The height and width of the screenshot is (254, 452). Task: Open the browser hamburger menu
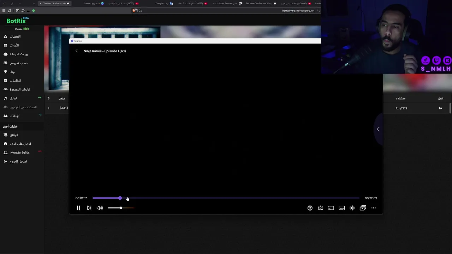(x=4, y=11)
